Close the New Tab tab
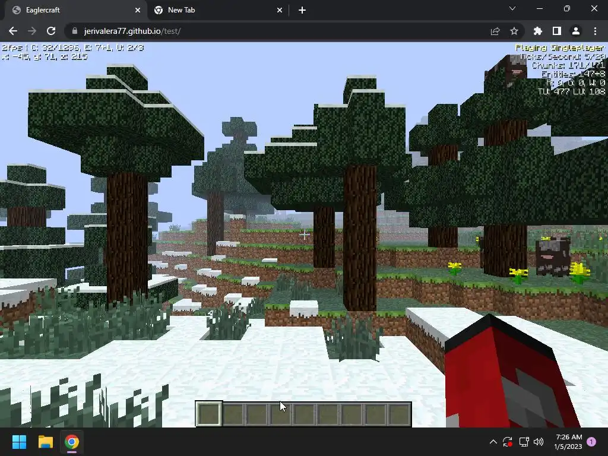The width and height of the screenshot is (608, 456). [x=280, y=10]
